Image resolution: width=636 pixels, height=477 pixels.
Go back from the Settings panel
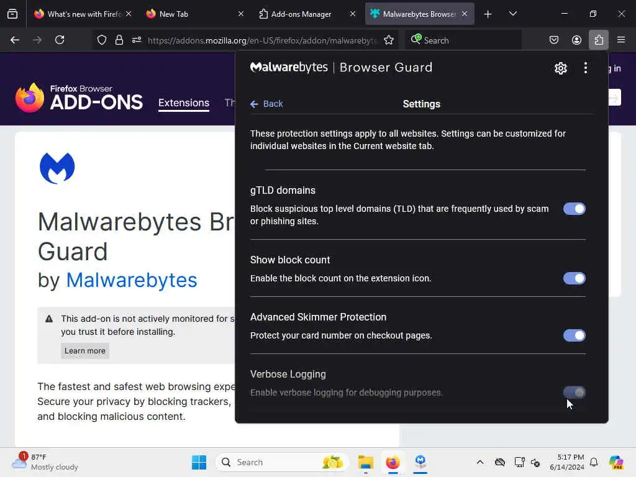coord(266,104)
